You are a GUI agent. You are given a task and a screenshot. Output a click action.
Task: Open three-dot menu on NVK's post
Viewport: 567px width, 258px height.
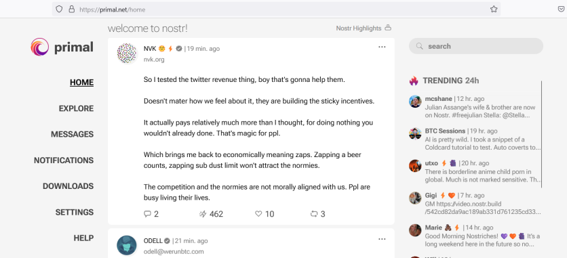pyautogui.click(x=382, y=47)
